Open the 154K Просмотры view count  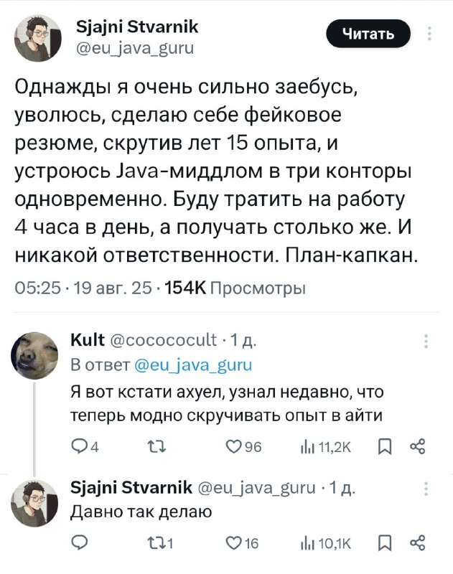click(x=235, y=288)
